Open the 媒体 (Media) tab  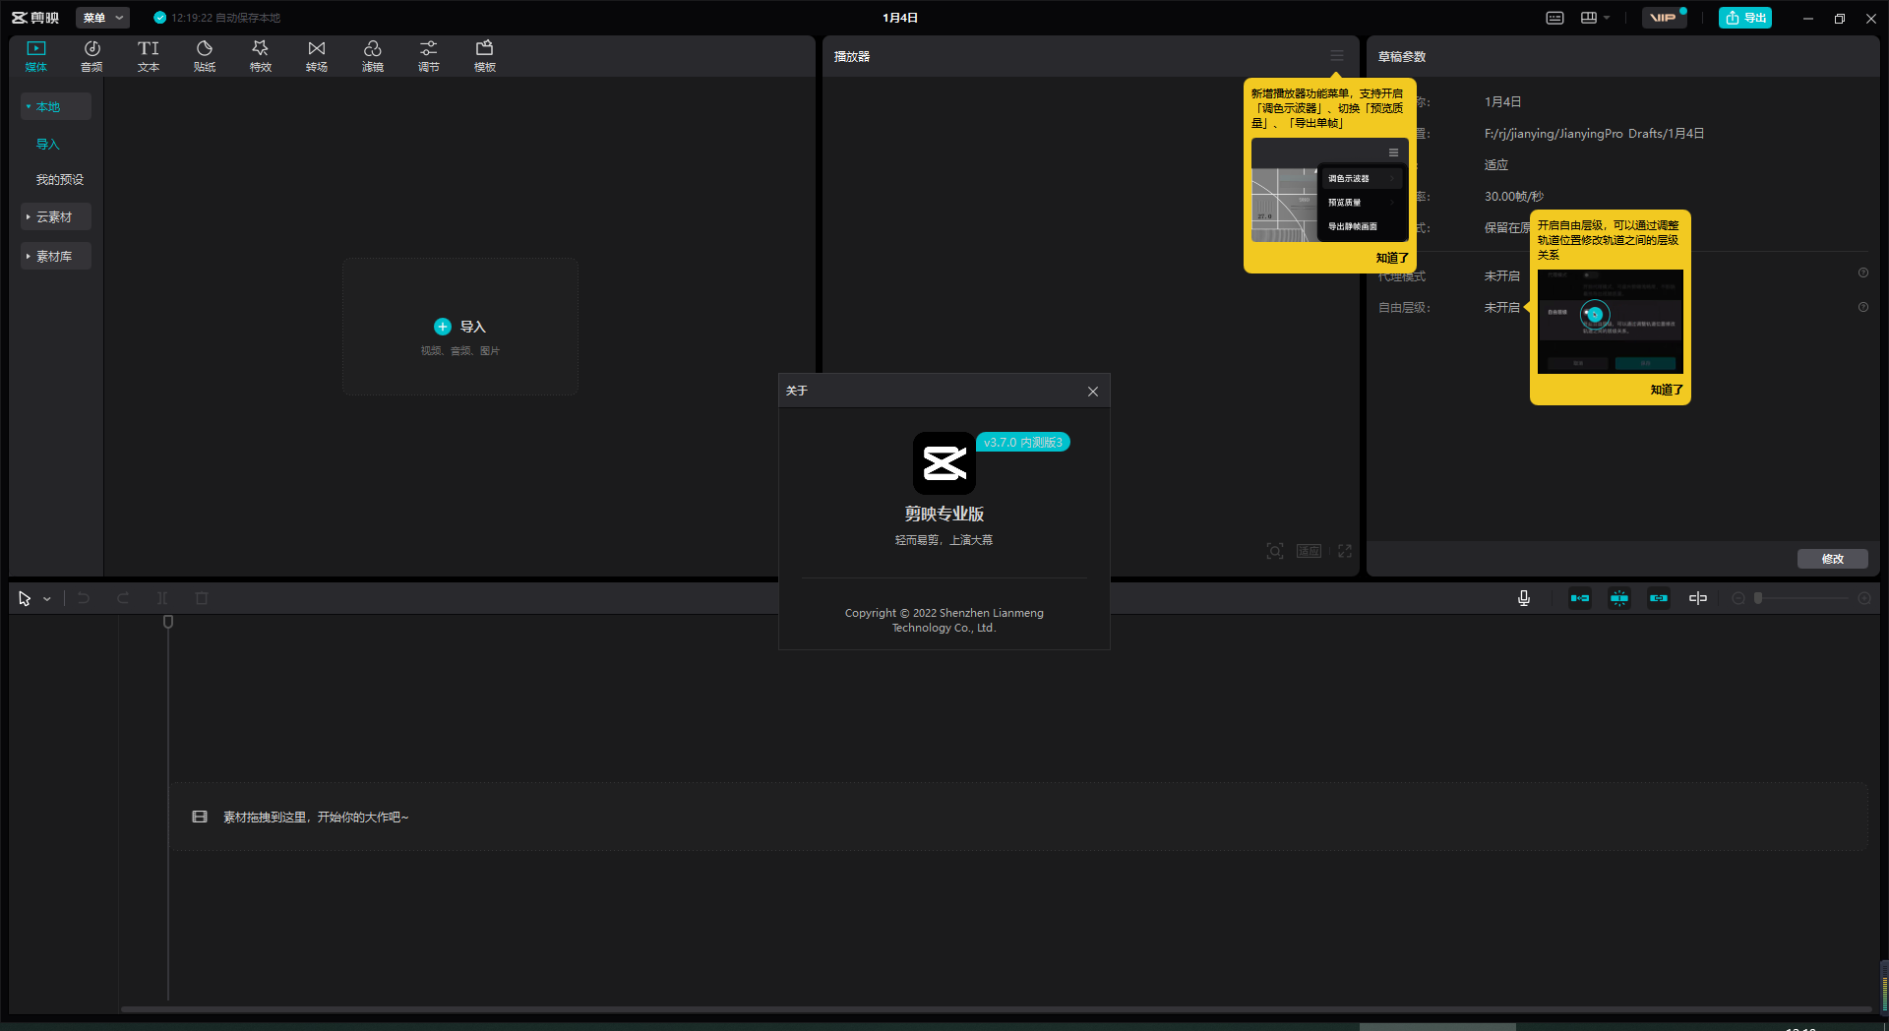click(x=36, y=56)
